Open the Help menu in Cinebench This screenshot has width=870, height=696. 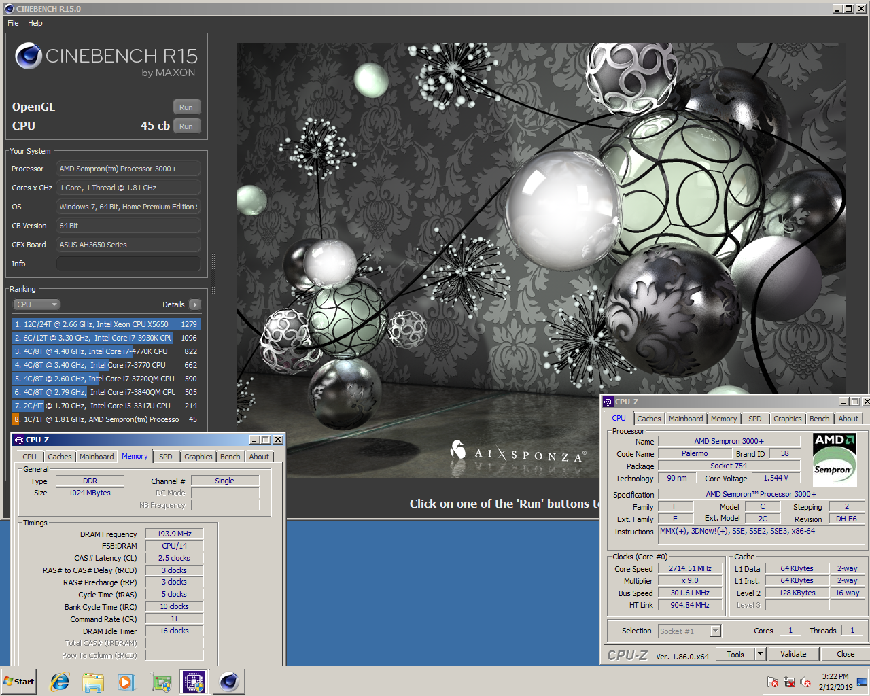(x=35, y=23)
